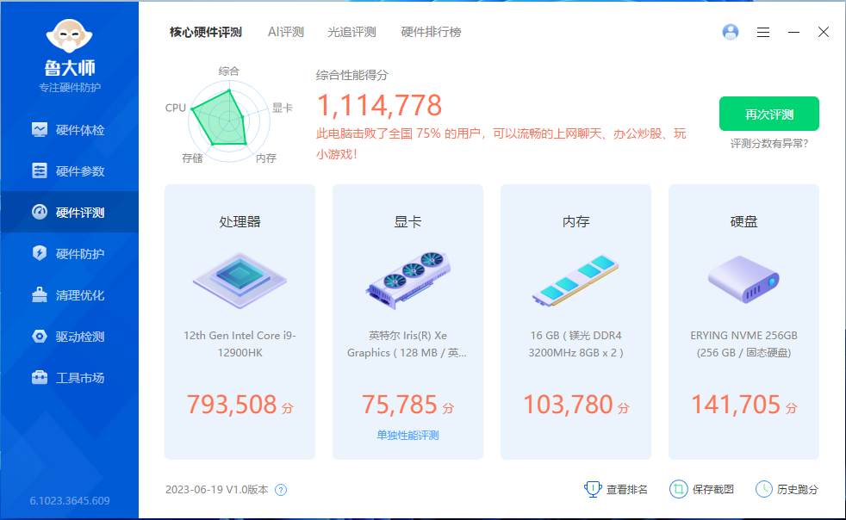Click the 12th Gen Intel Core i9-12900HK text
Viewport: 846px width, 520px height.
(240, 344)
